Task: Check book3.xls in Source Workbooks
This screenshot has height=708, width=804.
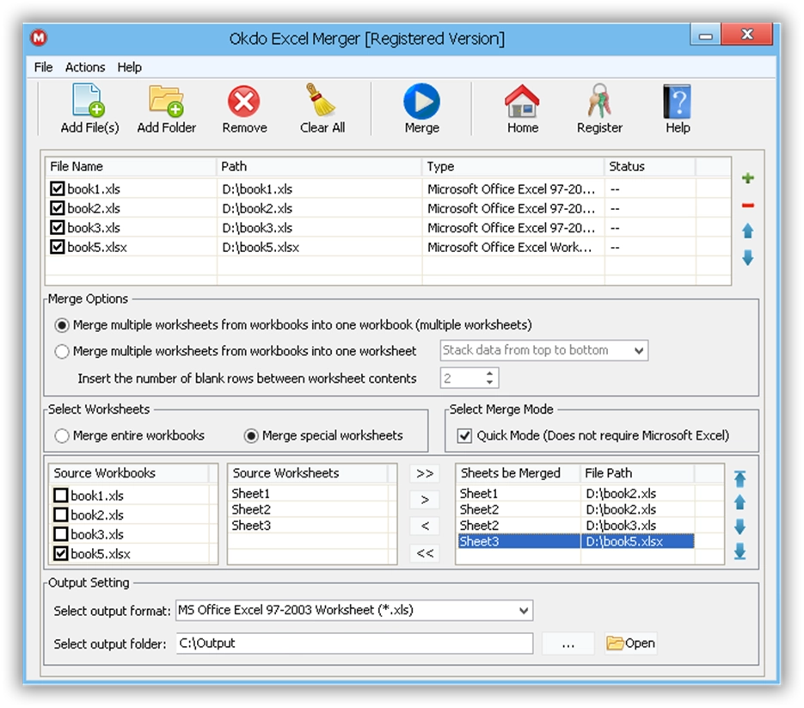Action: click(x=60, y=534)
